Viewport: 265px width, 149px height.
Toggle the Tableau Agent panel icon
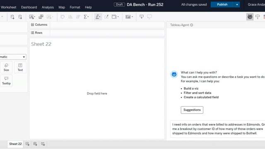[250, 17]
